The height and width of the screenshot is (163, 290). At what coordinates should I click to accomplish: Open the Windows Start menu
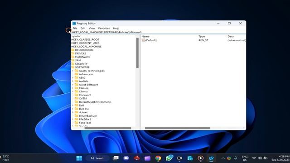click(x=79, y=158)
